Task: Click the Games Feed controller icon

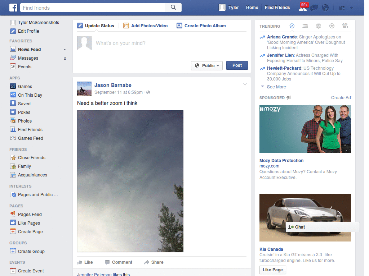Action: click(13, 138)
